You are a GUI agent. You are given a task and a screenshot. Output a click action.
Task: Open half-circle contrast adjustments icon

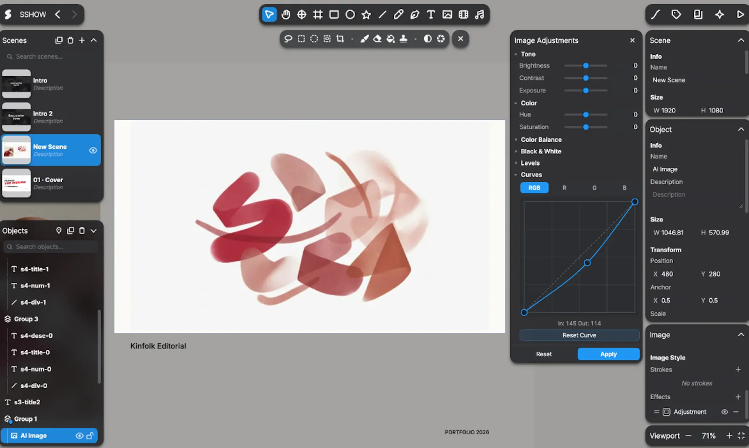[x=427, y=39]
